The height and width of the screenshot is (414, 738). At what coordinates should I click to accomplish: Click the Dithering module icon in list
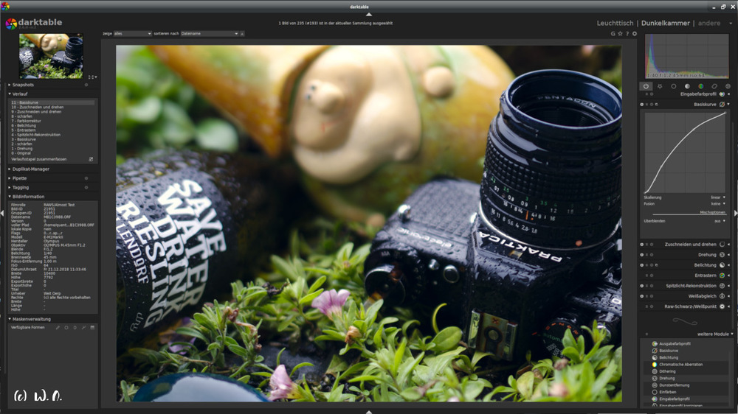[654, 371]
